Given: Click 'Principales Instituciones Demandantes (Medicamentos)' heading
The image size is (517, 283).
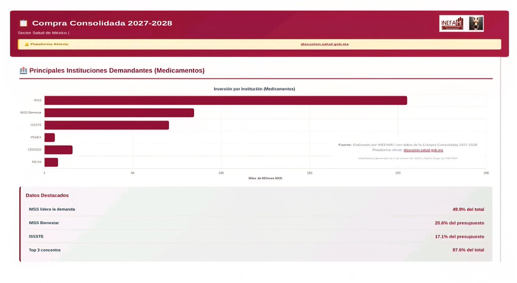Looking at the screenshot, I should pos(117,70).
